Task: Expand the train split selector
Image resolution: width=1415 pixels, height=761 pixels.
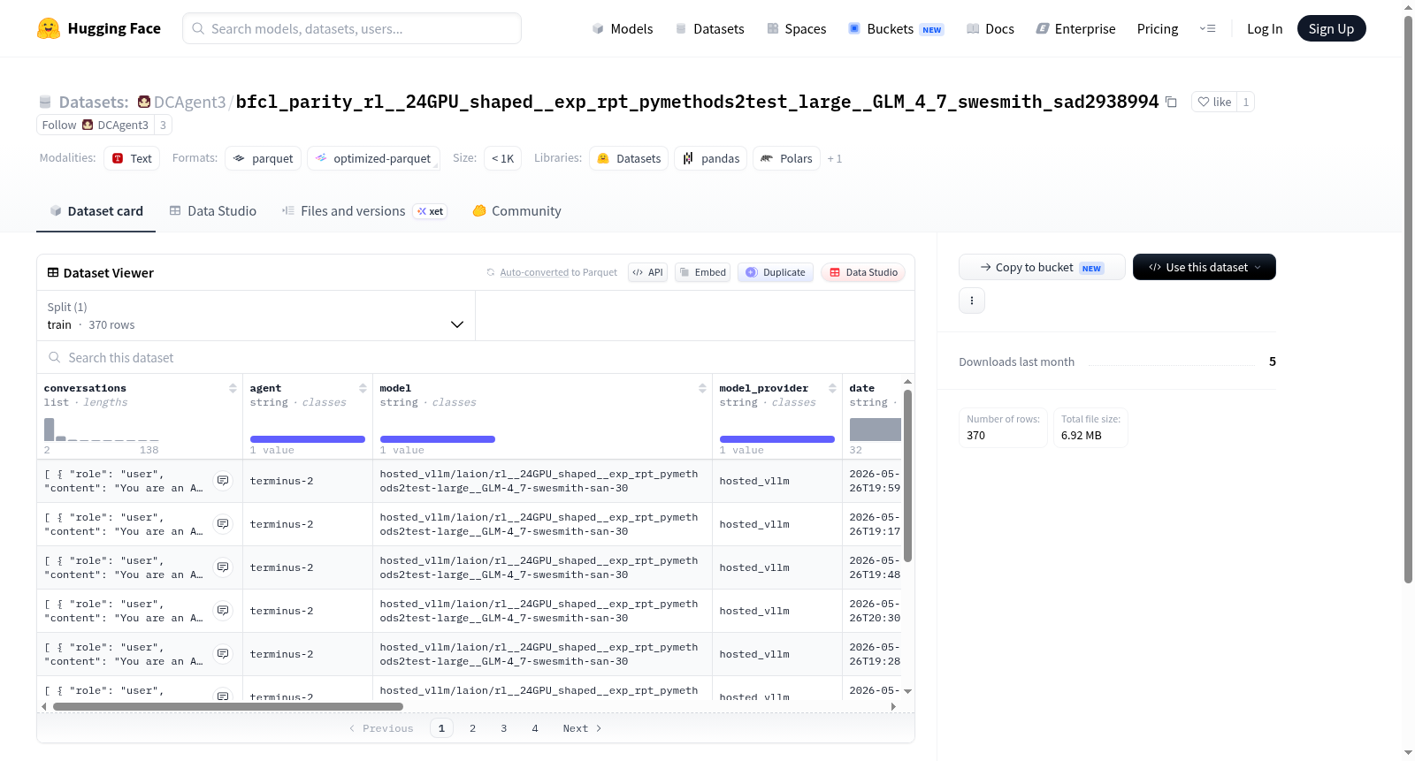Action: 256,316
